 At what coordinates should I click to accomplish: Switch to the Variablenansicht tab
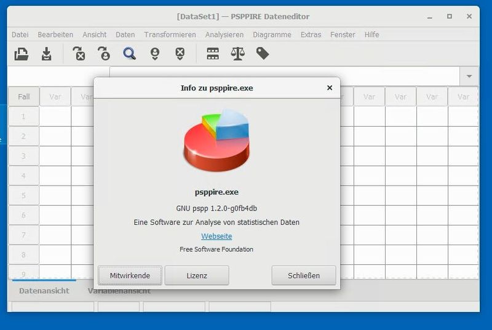(x=119, y=291)
